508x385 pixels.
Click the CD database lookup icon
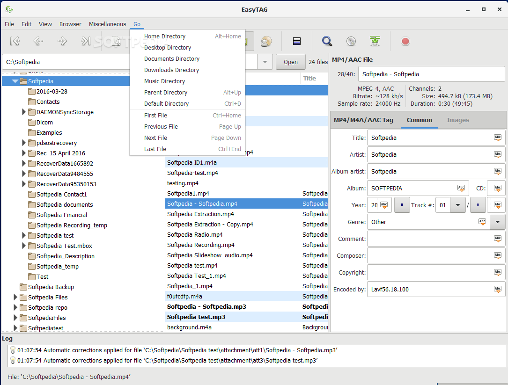point(351,41)
